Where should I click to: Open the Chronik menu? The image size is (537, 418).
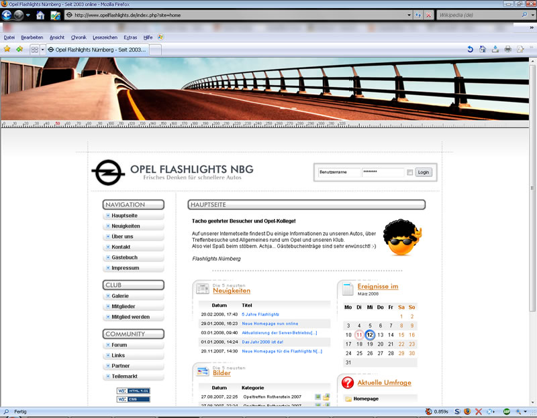[x=79, y=38]
